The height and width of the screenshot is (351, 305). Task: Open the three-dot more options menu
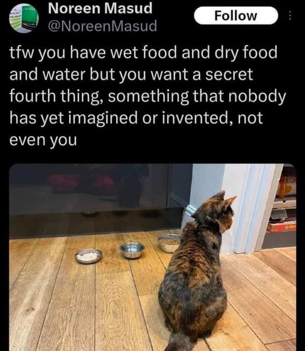[290, 16]
